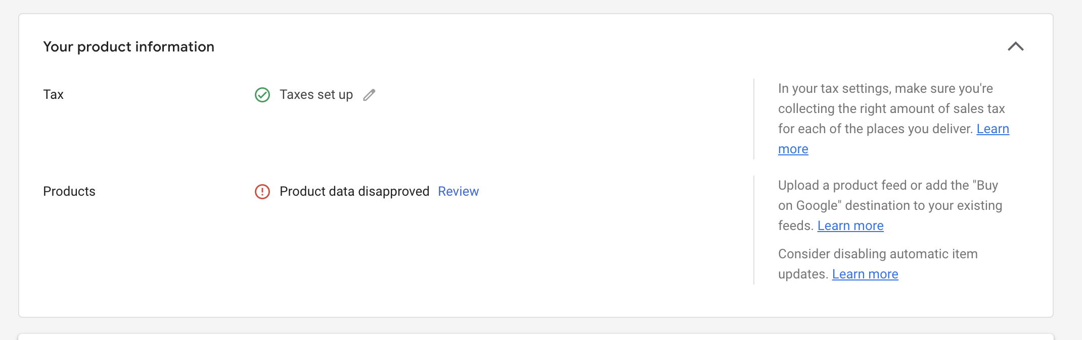Screen dimensions: 1082x340
Task: Open Learn more about automatic item updates
Action: tap(865, 274)
